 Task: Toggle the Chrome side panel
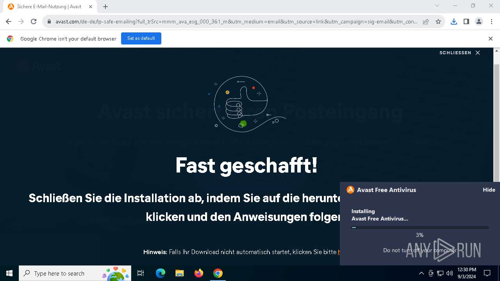(466, 21)
